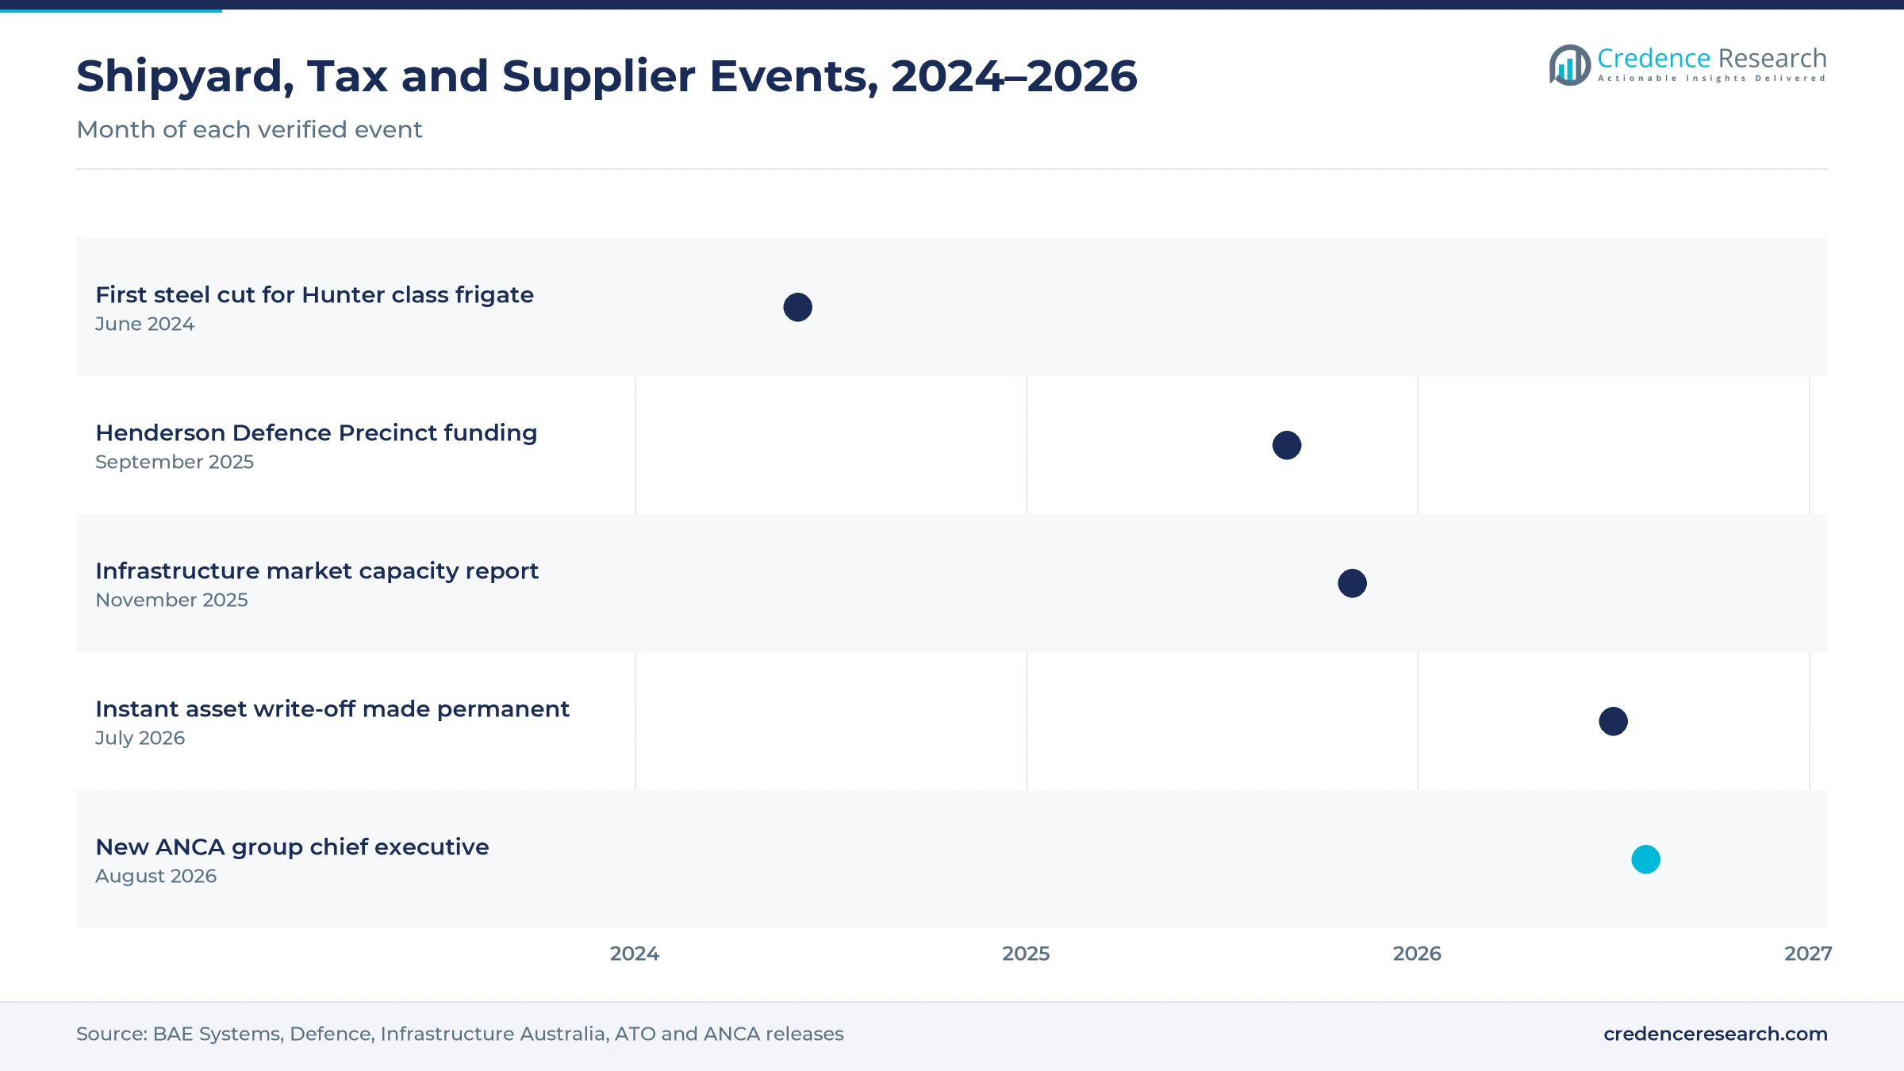The width and height of the screenshot is (1904, 1071).
Task: Click the Credence Research brand name
Action: click(1711, 58)
